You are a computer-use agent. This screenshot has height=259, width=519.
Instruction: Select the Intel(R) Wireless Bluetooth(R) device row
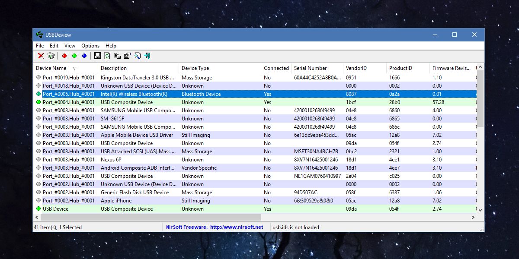pyautogui.click(x=130, y=94)
